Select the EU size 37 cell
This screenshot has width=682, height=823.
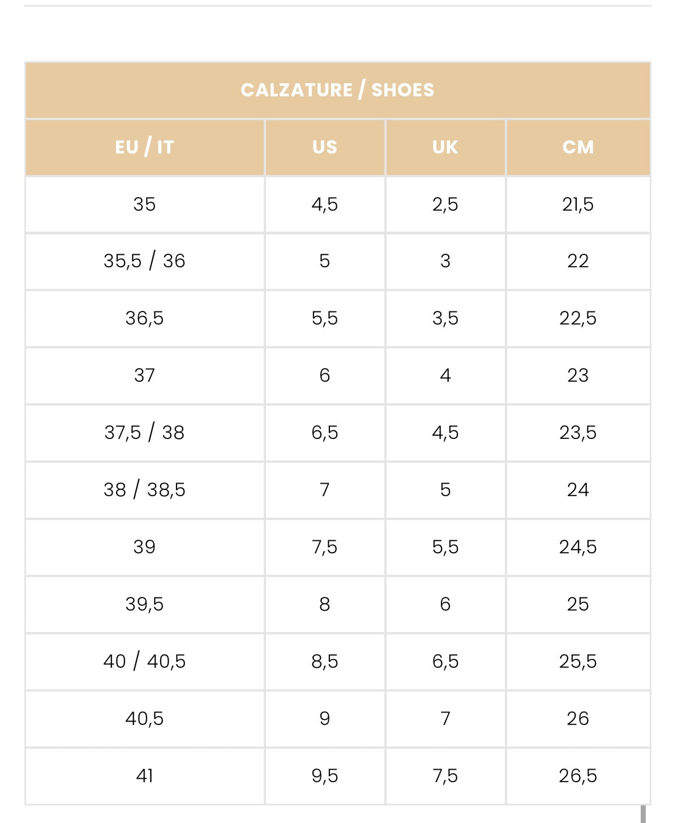coord(144,376)
